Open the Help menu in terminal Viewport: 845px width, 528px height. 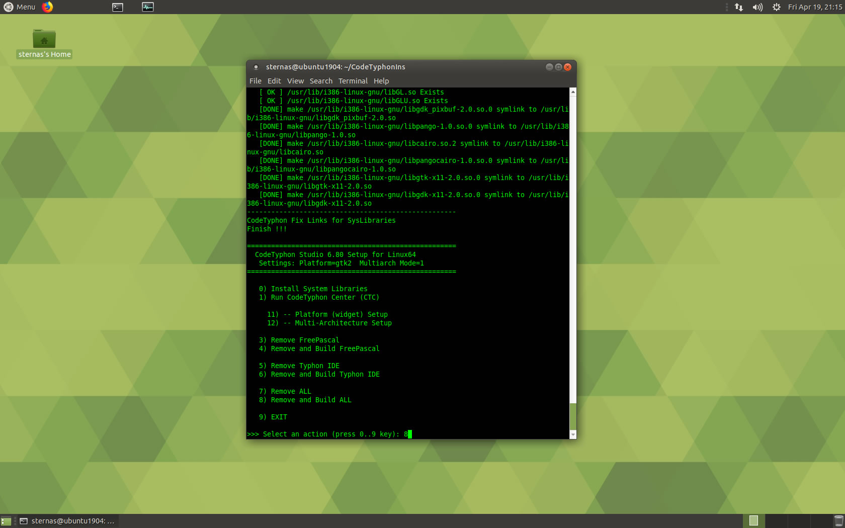pyautogui.click(x=381, y=81)
